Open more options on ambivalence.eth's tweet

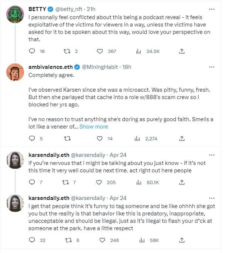click(x=212, y=67)
